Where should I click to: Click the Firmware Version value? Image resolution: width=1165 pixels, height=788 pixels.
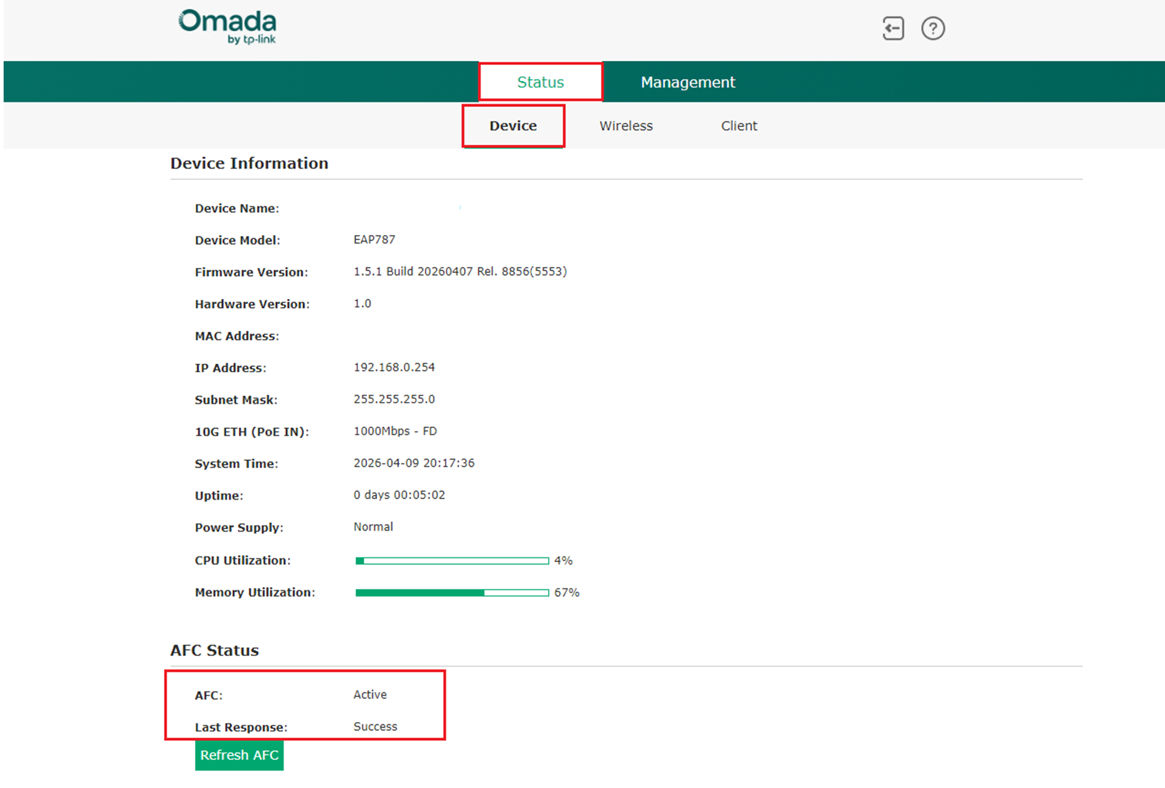460,271
